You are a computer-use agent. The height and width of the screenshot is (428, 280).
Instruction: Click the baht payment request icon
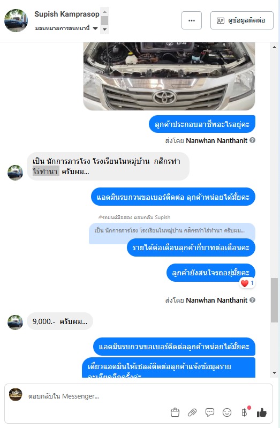(x=245, y=412)
